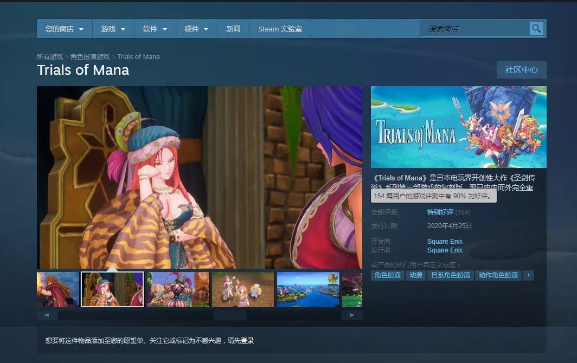Open the 您的商店 dropdown menu

tap(65, 29)
